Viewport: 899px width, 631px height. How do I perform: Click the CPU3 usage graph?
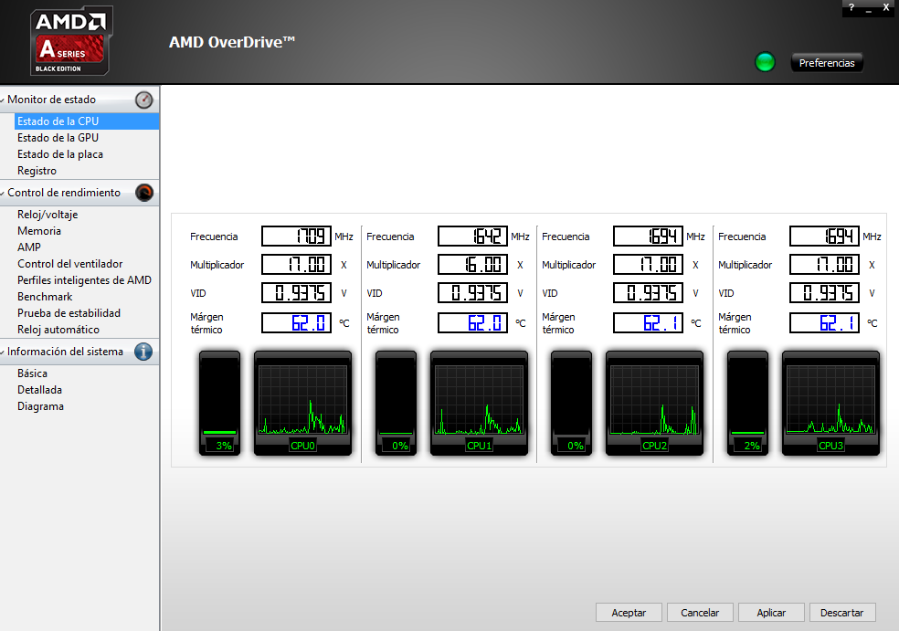click(x=830, y=404)
